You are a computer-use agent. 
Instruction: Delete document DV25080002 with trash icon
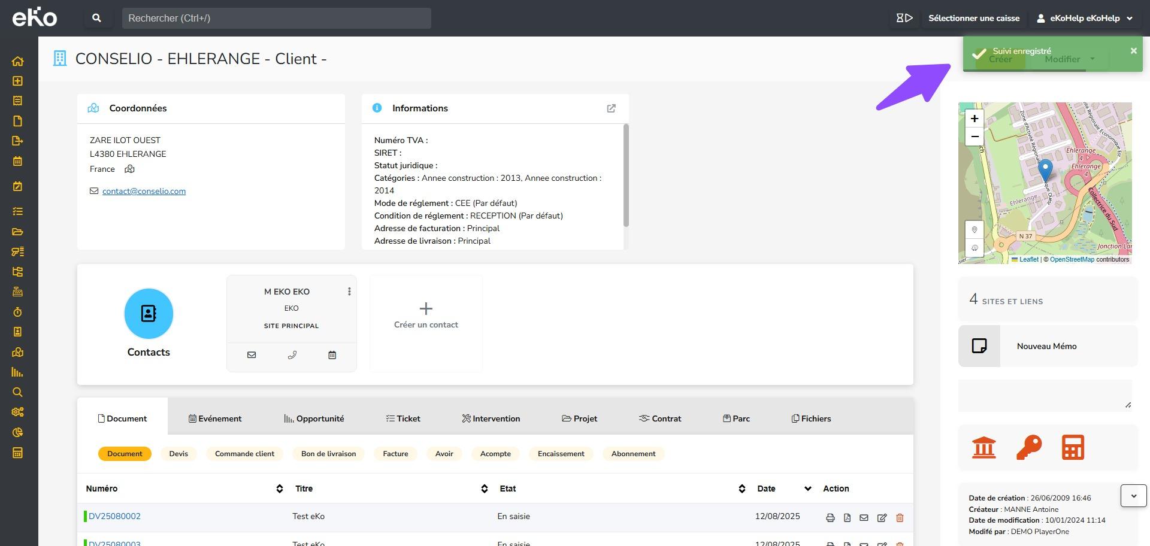pos(900,518)
